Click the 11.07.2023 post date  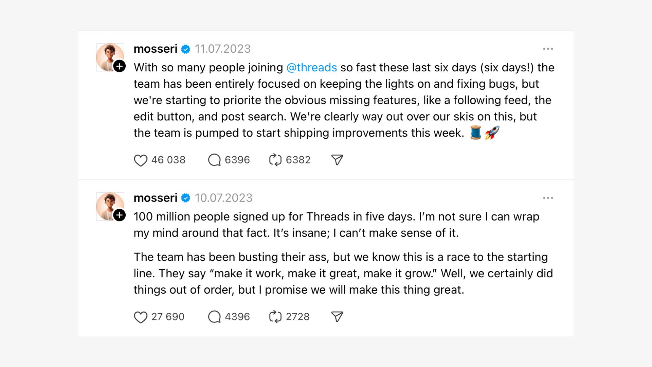click(x=222, y=49)
